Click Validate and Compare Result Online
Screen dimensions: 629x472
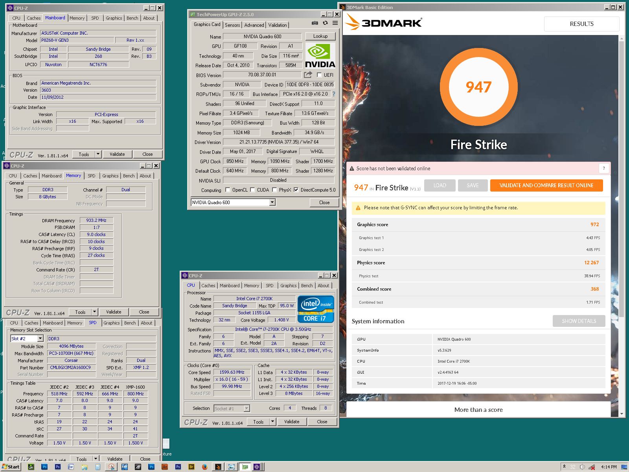tap(546, 185)
